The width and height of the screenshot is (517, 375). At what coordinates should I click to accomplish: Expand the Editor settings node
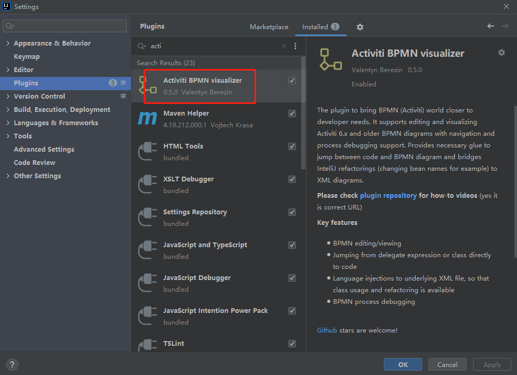click(8, 69)
